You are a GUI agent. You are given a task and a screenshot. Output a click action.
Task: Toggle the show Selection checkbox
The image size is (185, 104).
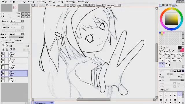click(x=47, y=5)
